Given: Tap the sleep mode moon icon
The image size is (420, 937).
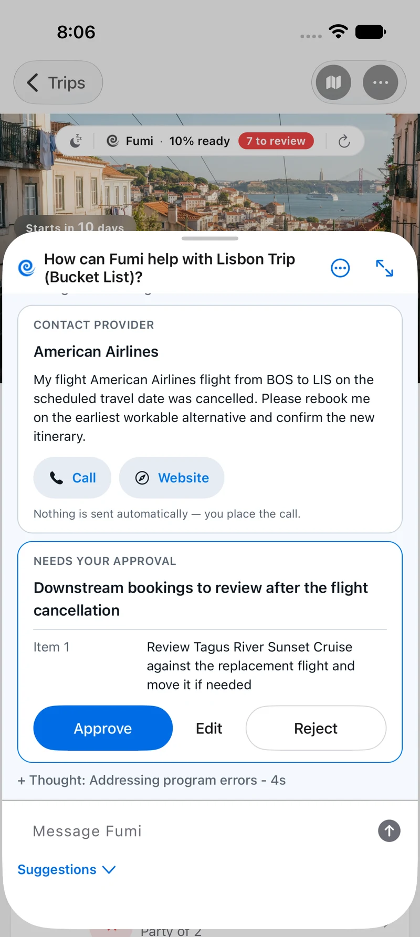Looking at the screenshot, I should click(x=76, y=141).
